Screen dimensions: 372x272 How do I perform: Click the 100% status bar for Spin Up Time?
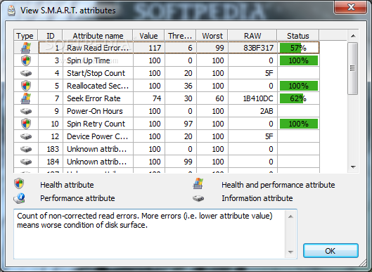click(x=298, y=60)
